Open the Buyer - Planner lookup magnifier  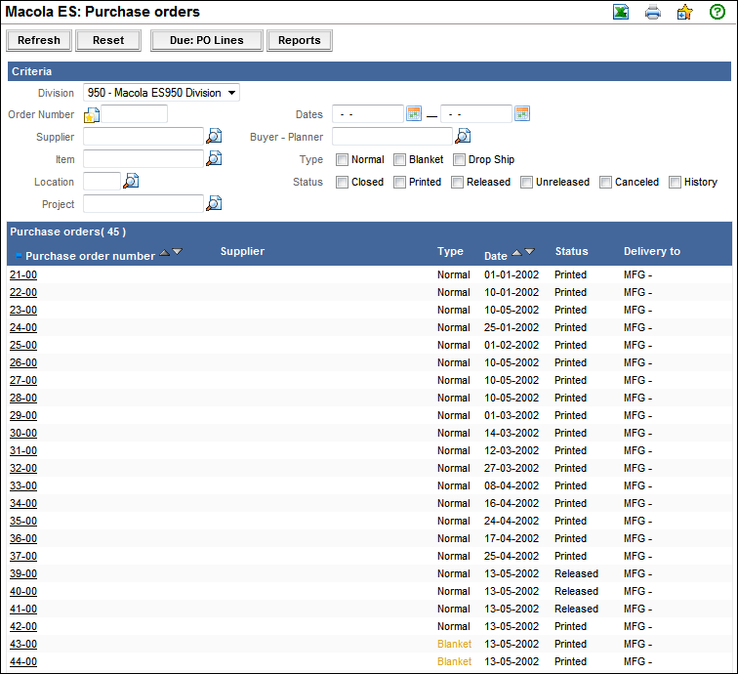(x=463, y=137)
